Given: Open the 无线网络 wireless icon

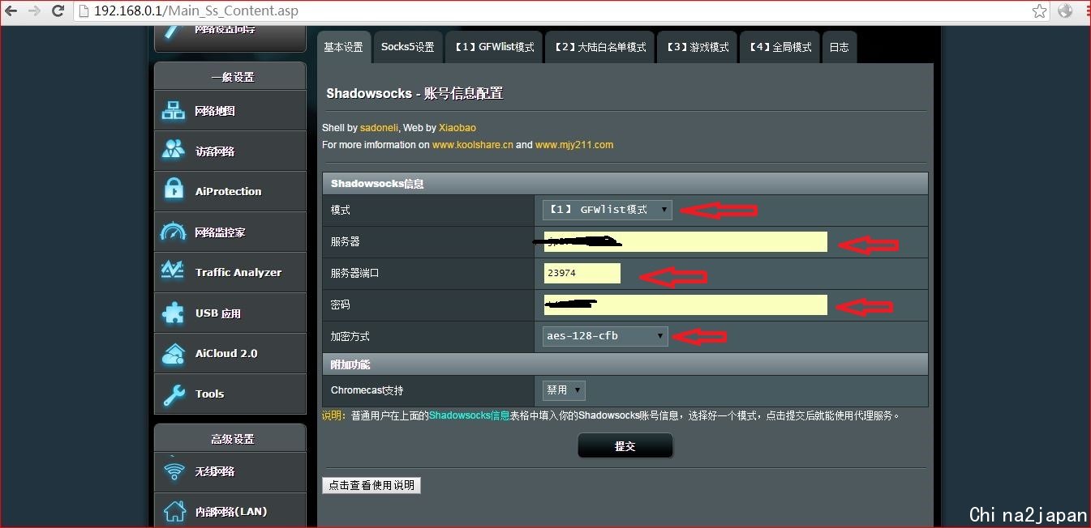Looking at the screenshot, I should [x=174, y=471].
